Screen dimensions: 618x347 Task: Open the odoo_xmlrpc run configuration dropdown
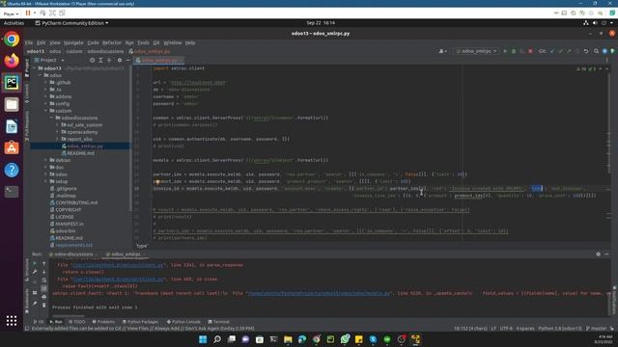click(x=476, y=51)
